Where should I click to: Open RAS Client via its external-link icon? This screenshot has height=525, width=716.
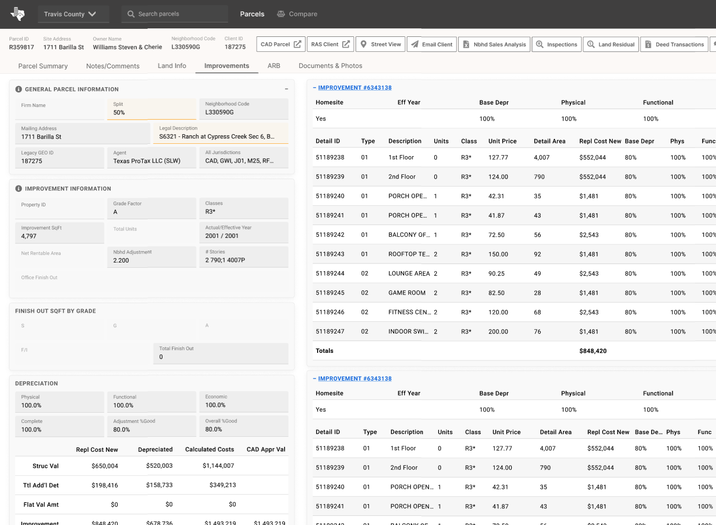pyautogui.click(x=346, y=44)
